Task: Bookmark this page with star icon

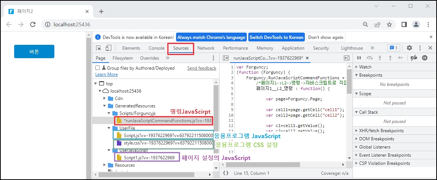Action: [389, 24]
